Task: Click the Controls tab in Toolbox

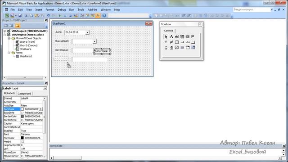Action: (x=168, y=31)
